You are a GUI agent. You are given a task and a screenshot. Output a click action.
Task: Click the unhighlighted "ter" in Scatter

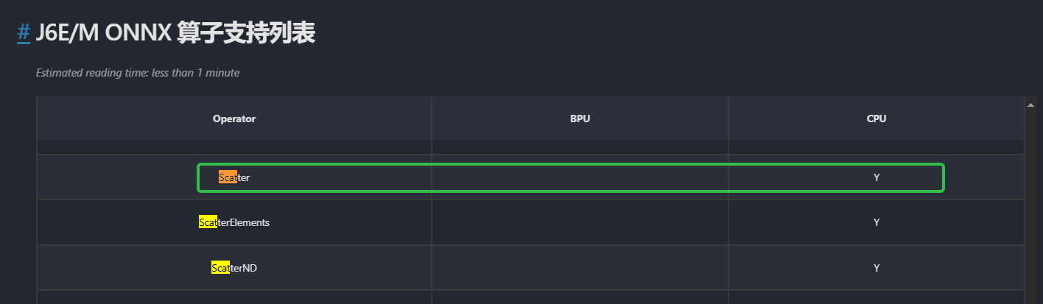[x=244, y=177]
